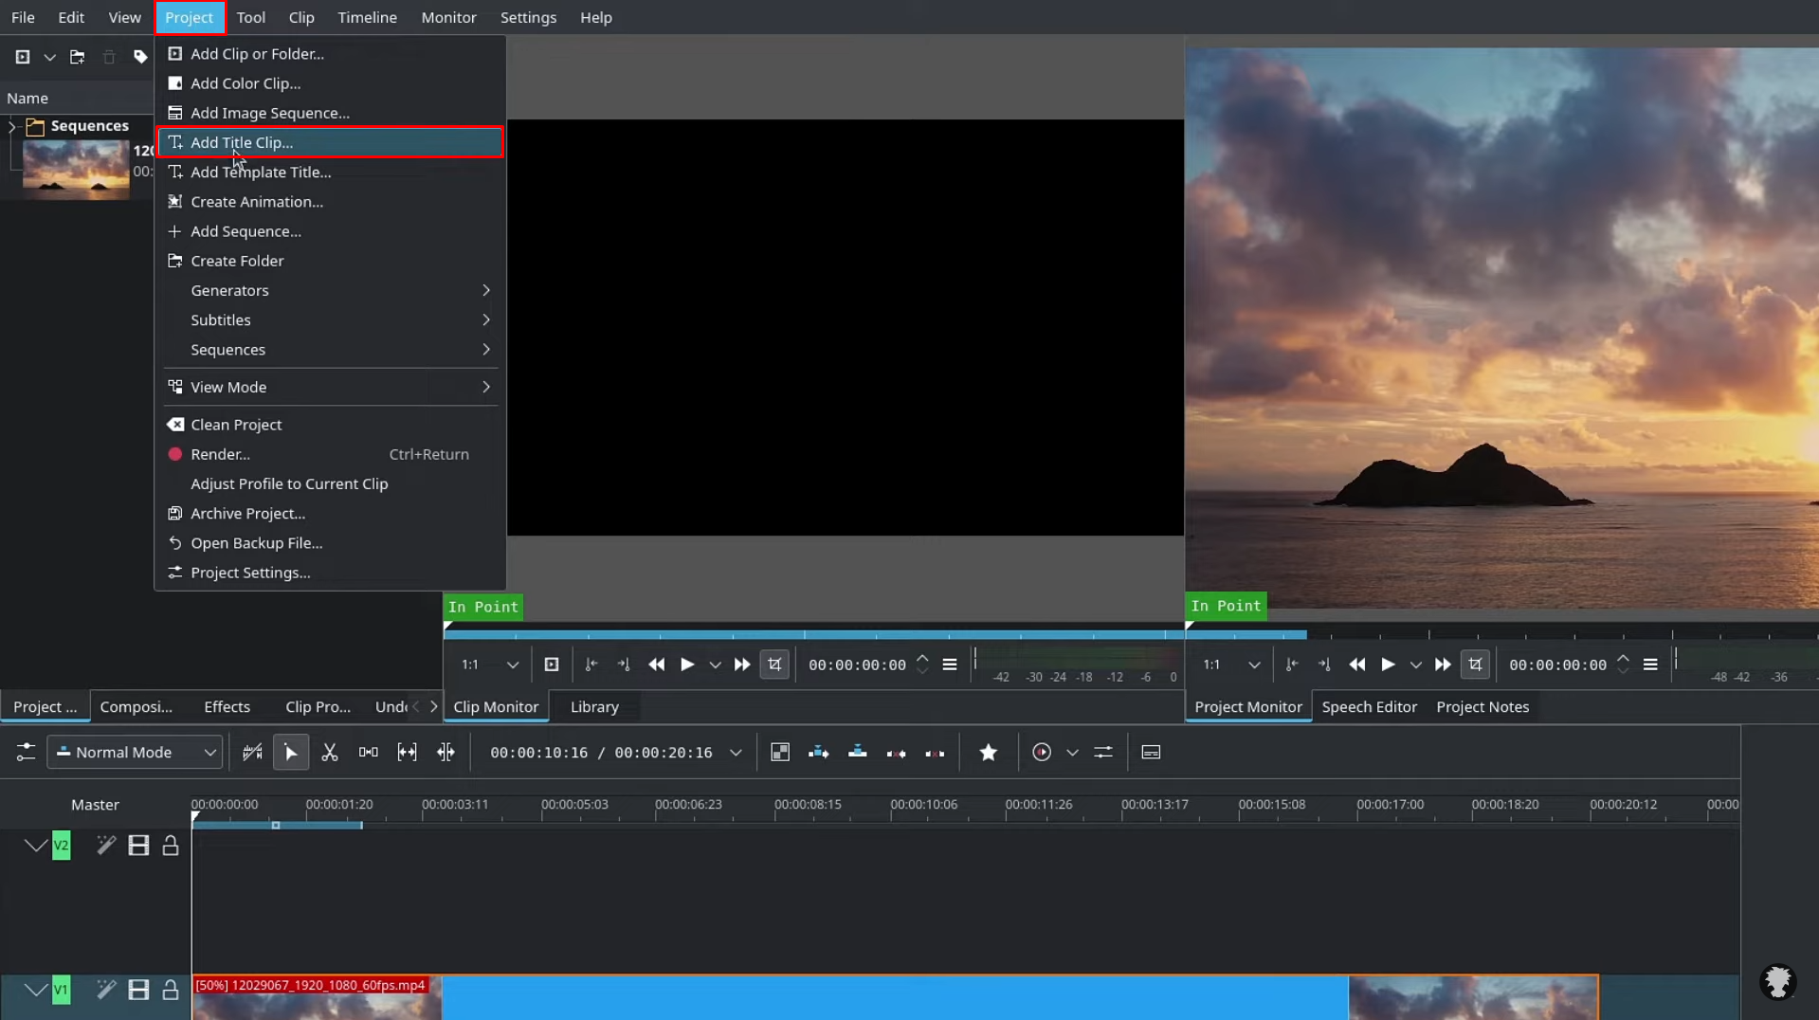Toggle zone cropping icon in Project Monitor
The height and width of the screenshot is (1020, 1819).
[1476, 665]
